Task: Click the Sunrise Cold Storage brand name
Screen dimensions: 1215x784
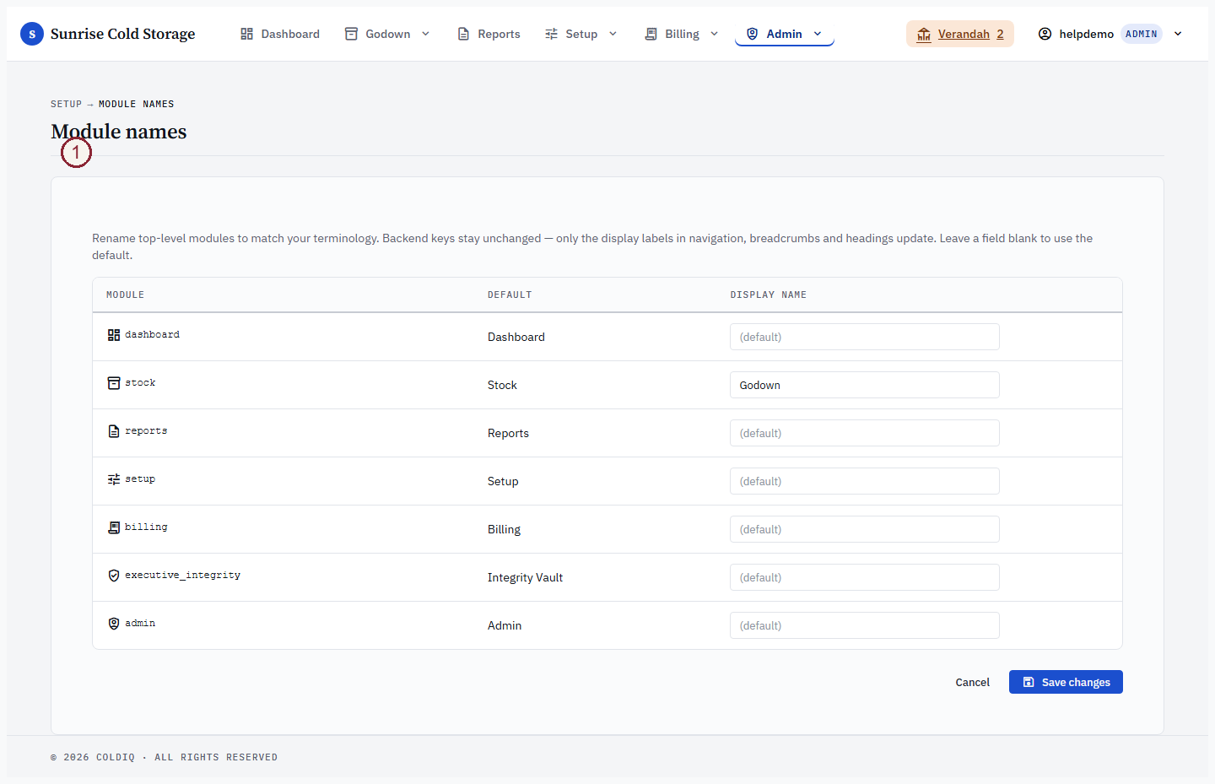Action: (122, 34)
